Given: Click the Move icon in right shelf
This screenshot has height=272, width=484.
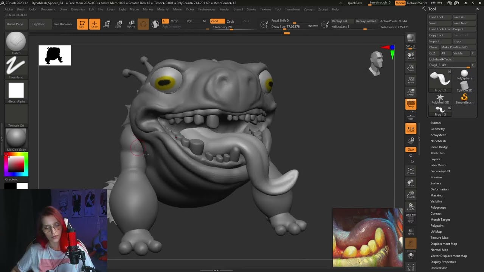Looking at the screenshot, I should click(x=411, y=183).
